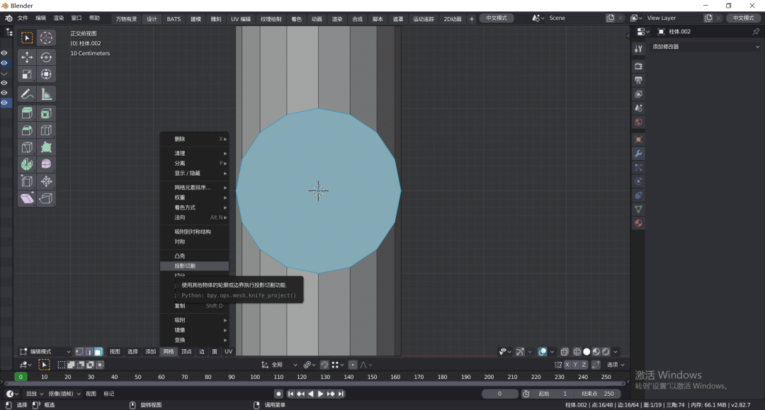Click the 顶点 header menu button
This screenshot has height=410, width=765.
pyautogui.click(x=186, y=351)
